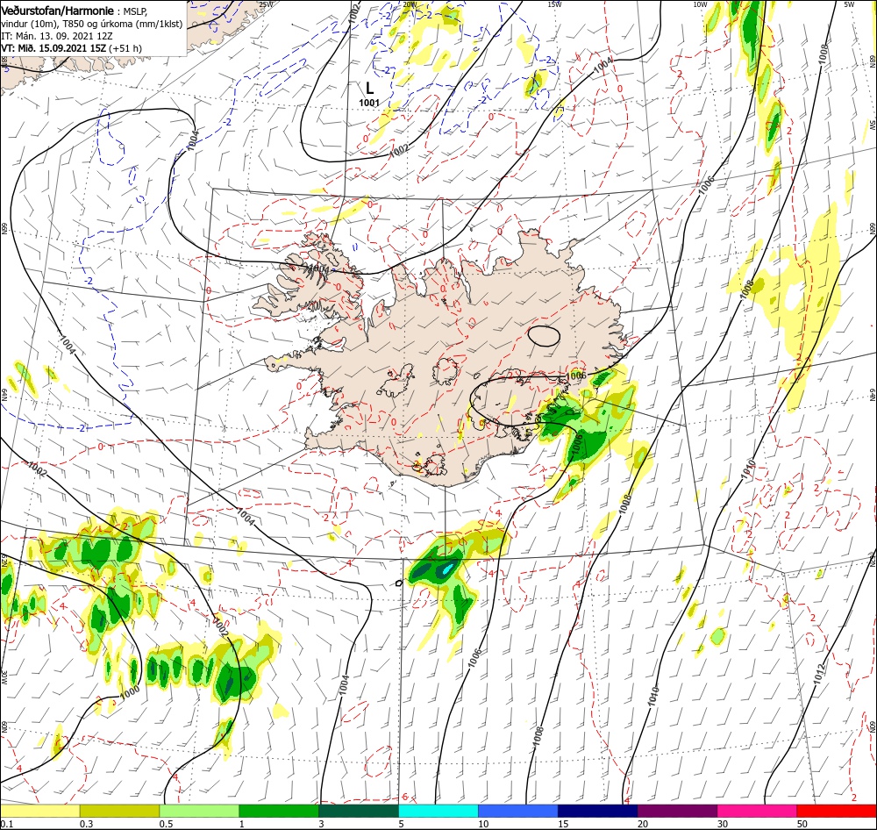The image size is (877, 830).
Task: Click the '10W' longitude label
Action: coord(700,4)
